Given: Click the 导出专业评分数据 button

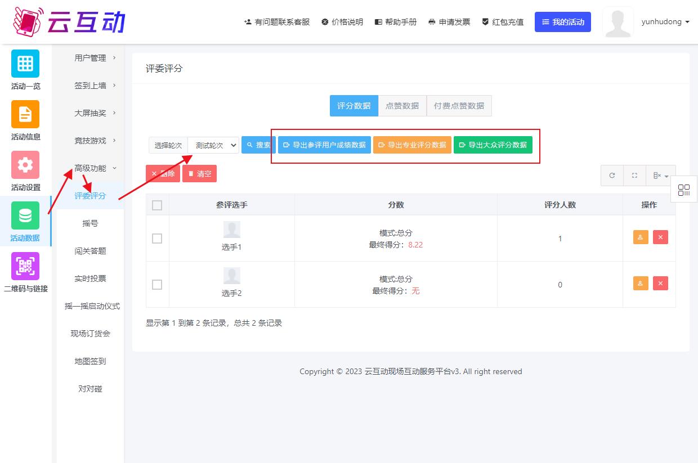Looking at the screenshot, I should [x=412, y=145].
